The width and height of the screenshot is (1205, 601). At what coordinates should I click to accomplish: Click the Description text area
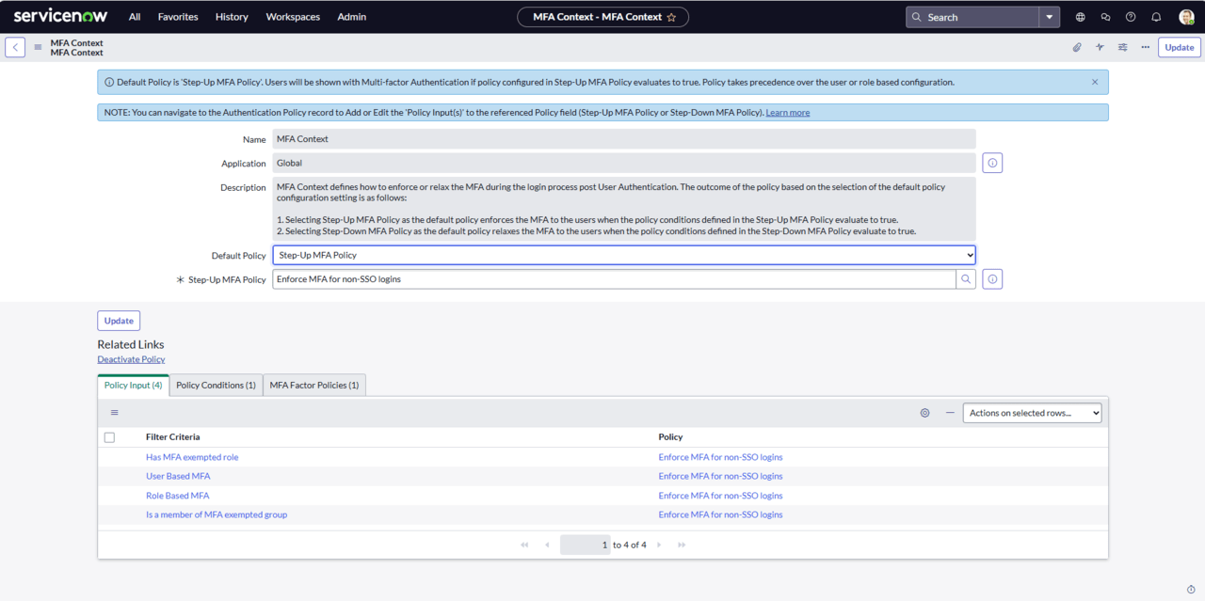click(x=624, y=209)
